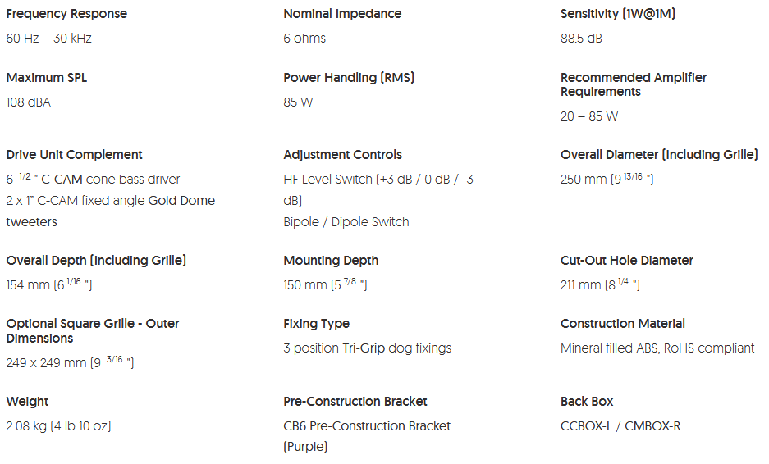
Task: Select the CCBOX-L / CMBOX-R back box text
Action: coord(620,426)
